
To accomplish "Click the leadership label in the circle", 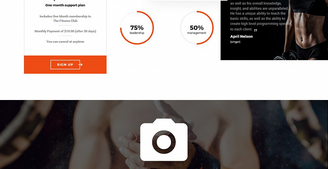I will coord(137,33).
